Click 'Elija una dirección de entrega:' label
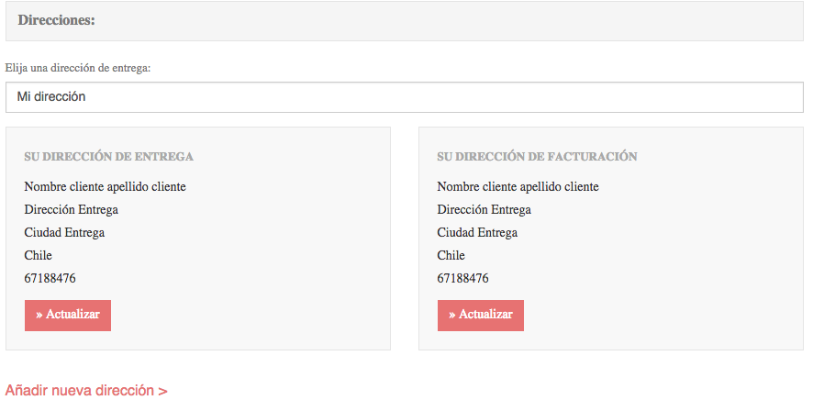 78,68
